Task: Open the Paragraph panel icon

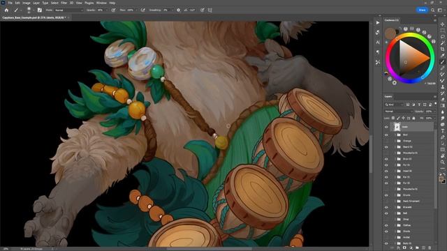Action: point(378,52)
